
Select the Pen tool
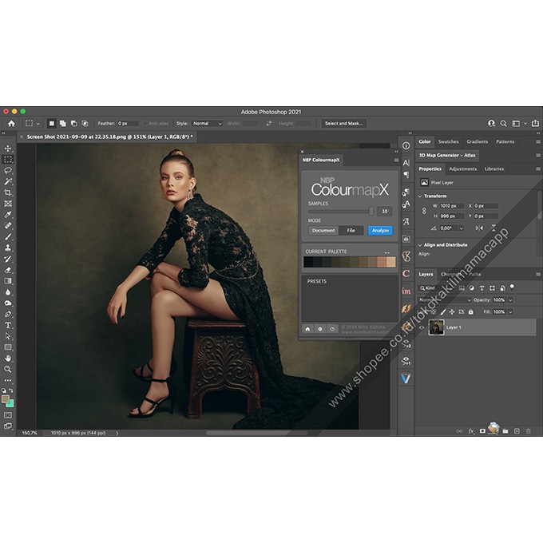(x=8, y=314)
